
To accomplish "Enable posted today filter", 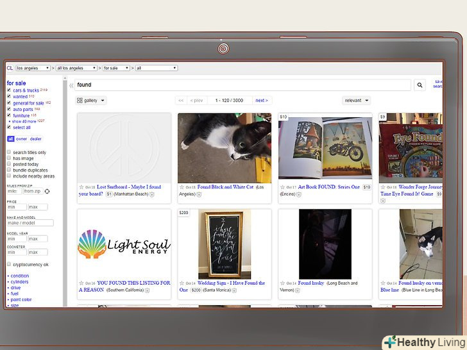I will pos(9,164).
